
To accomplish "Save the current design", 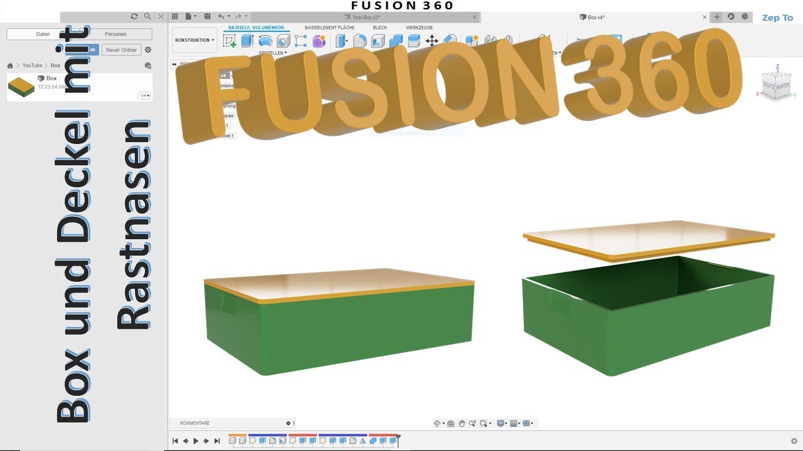I will pos(207,16).
